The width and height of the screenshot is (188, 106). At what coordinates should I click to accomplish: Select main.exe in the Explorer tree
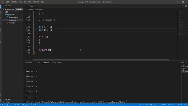click(x=13, y=23)
